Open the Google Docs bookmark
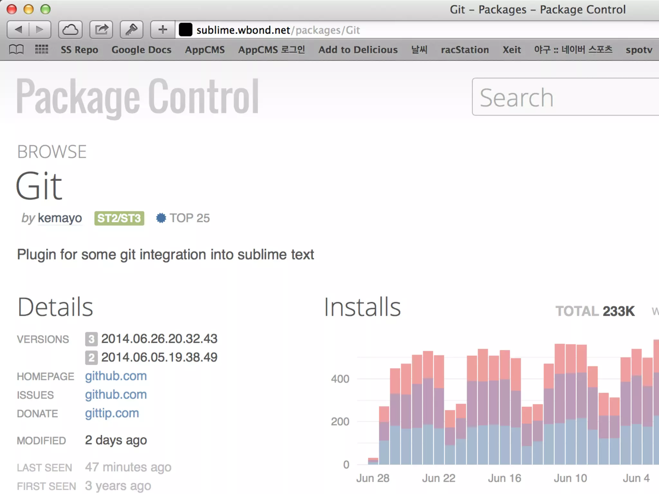Viewport: 659px width, 494px height. [x=141, y=50]
